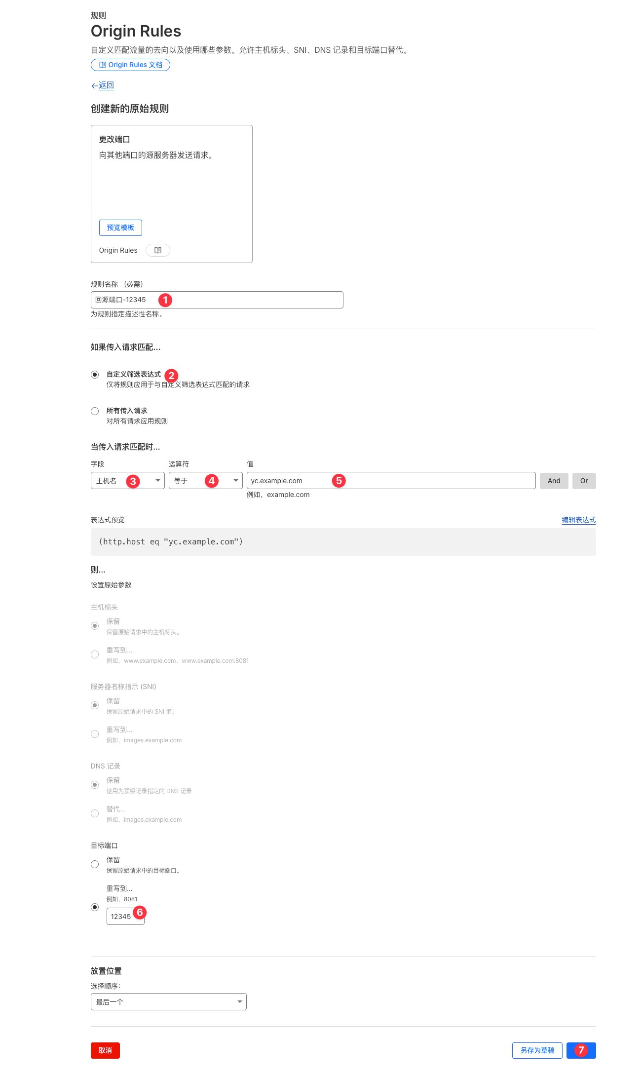The height and width of the screenshot is (1074, 642).
Task: Click the red 取消 button
Action: [105, 1050]
